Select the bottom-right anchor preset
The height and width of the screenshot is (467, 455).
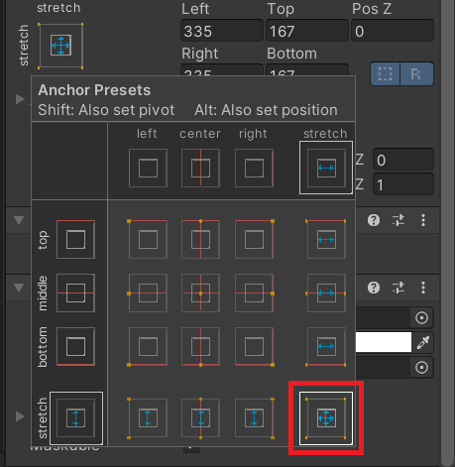tap(254, 346)
